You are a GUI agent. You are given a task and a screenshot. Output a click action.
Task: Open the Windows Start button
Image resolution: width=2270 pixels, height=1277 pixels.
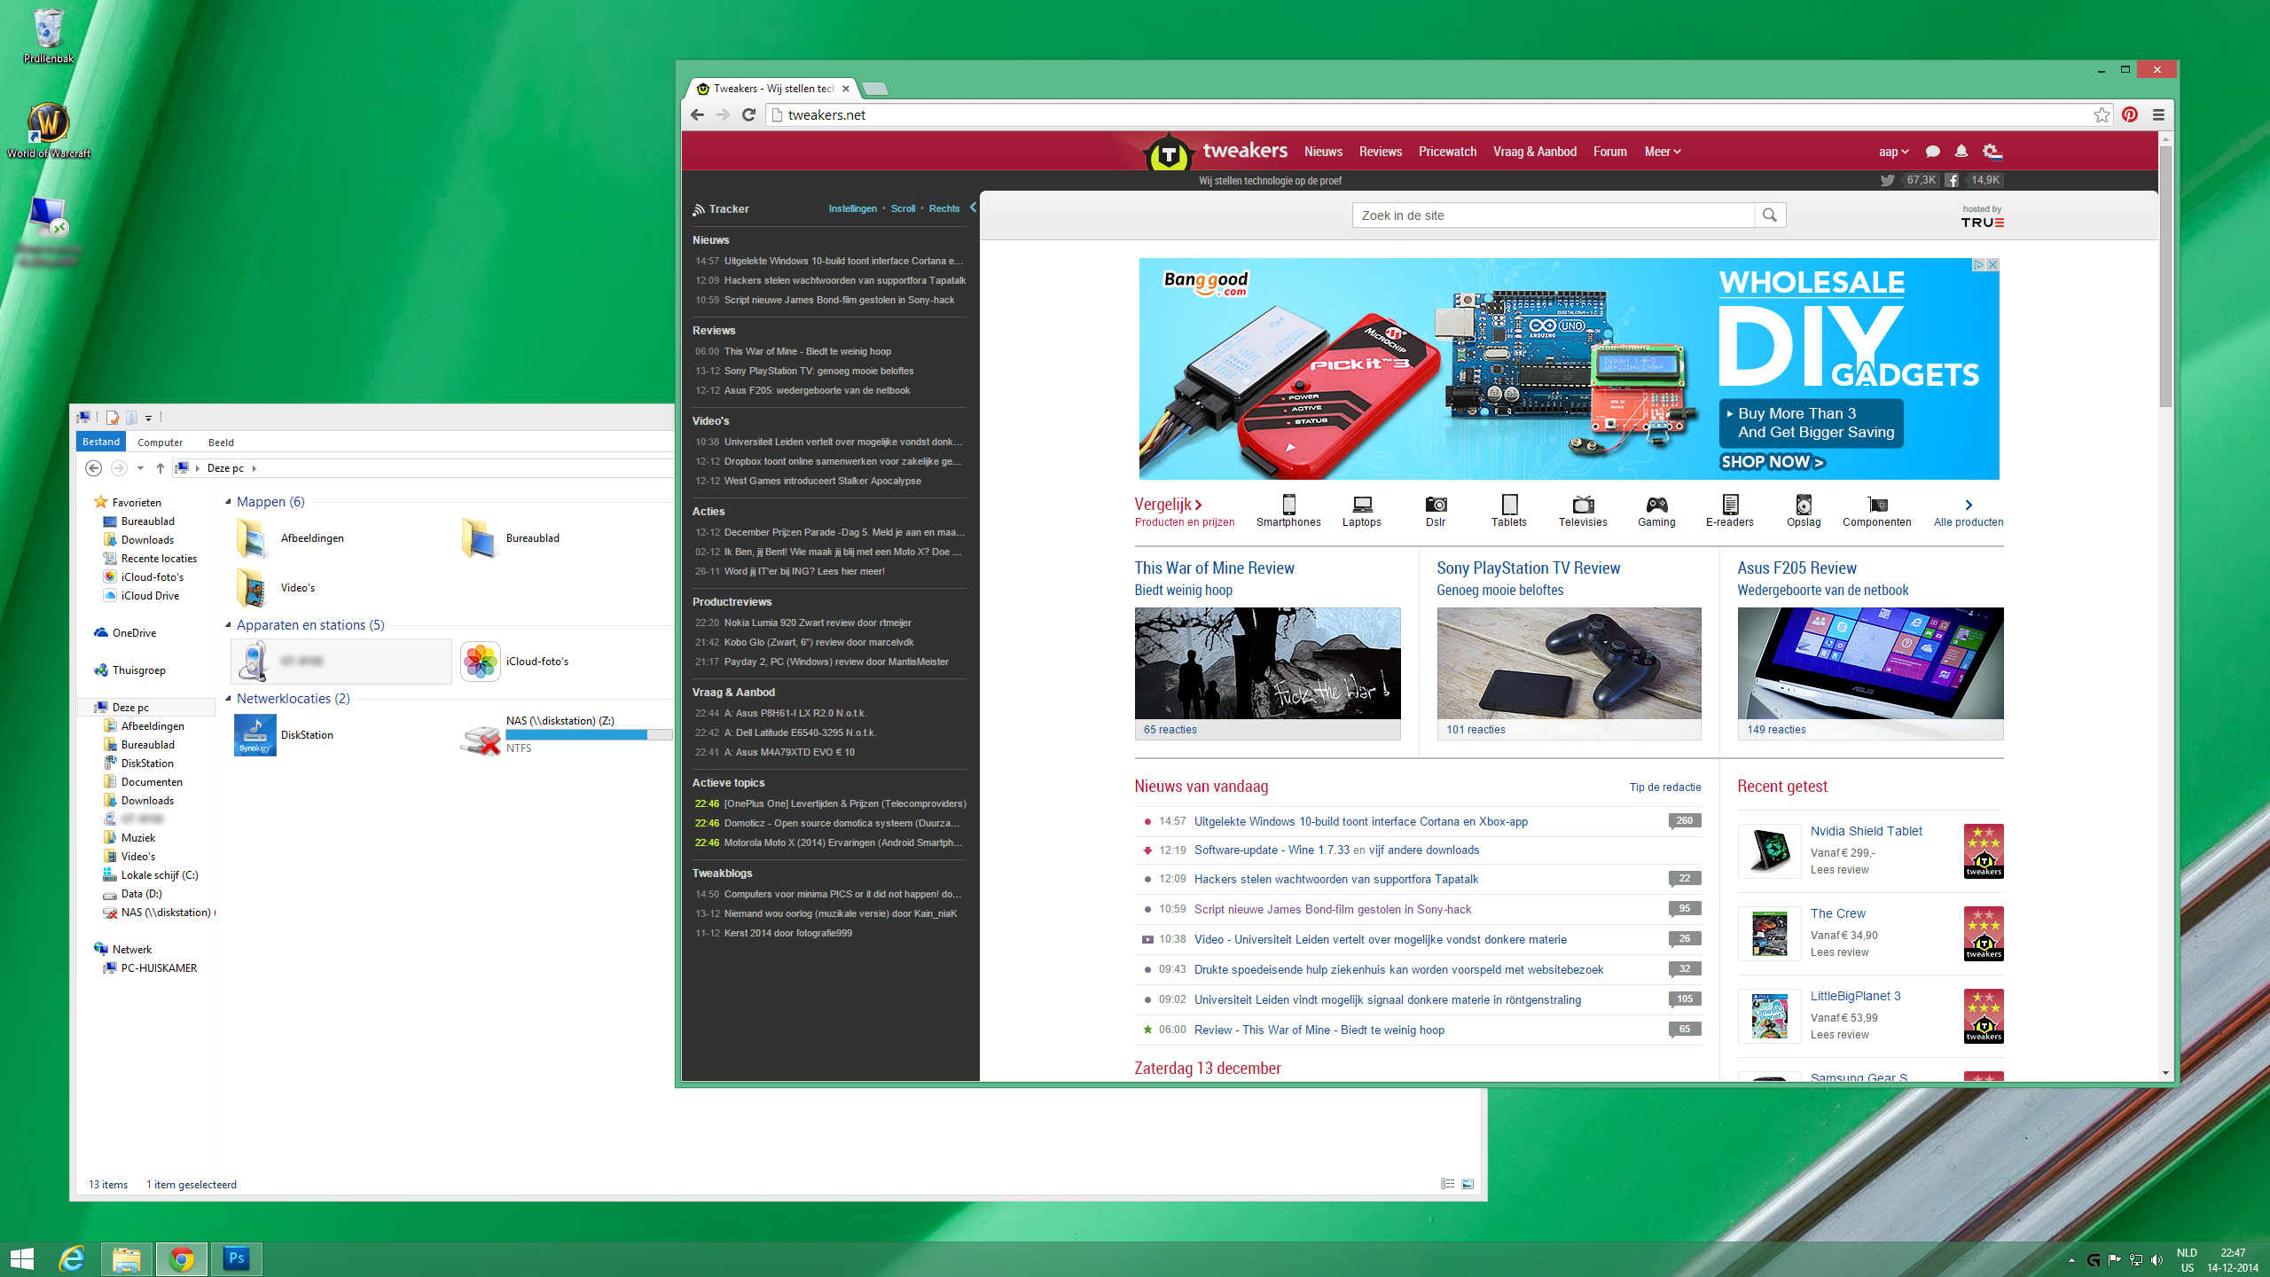pyautogui.click(x=22, y=1258)
